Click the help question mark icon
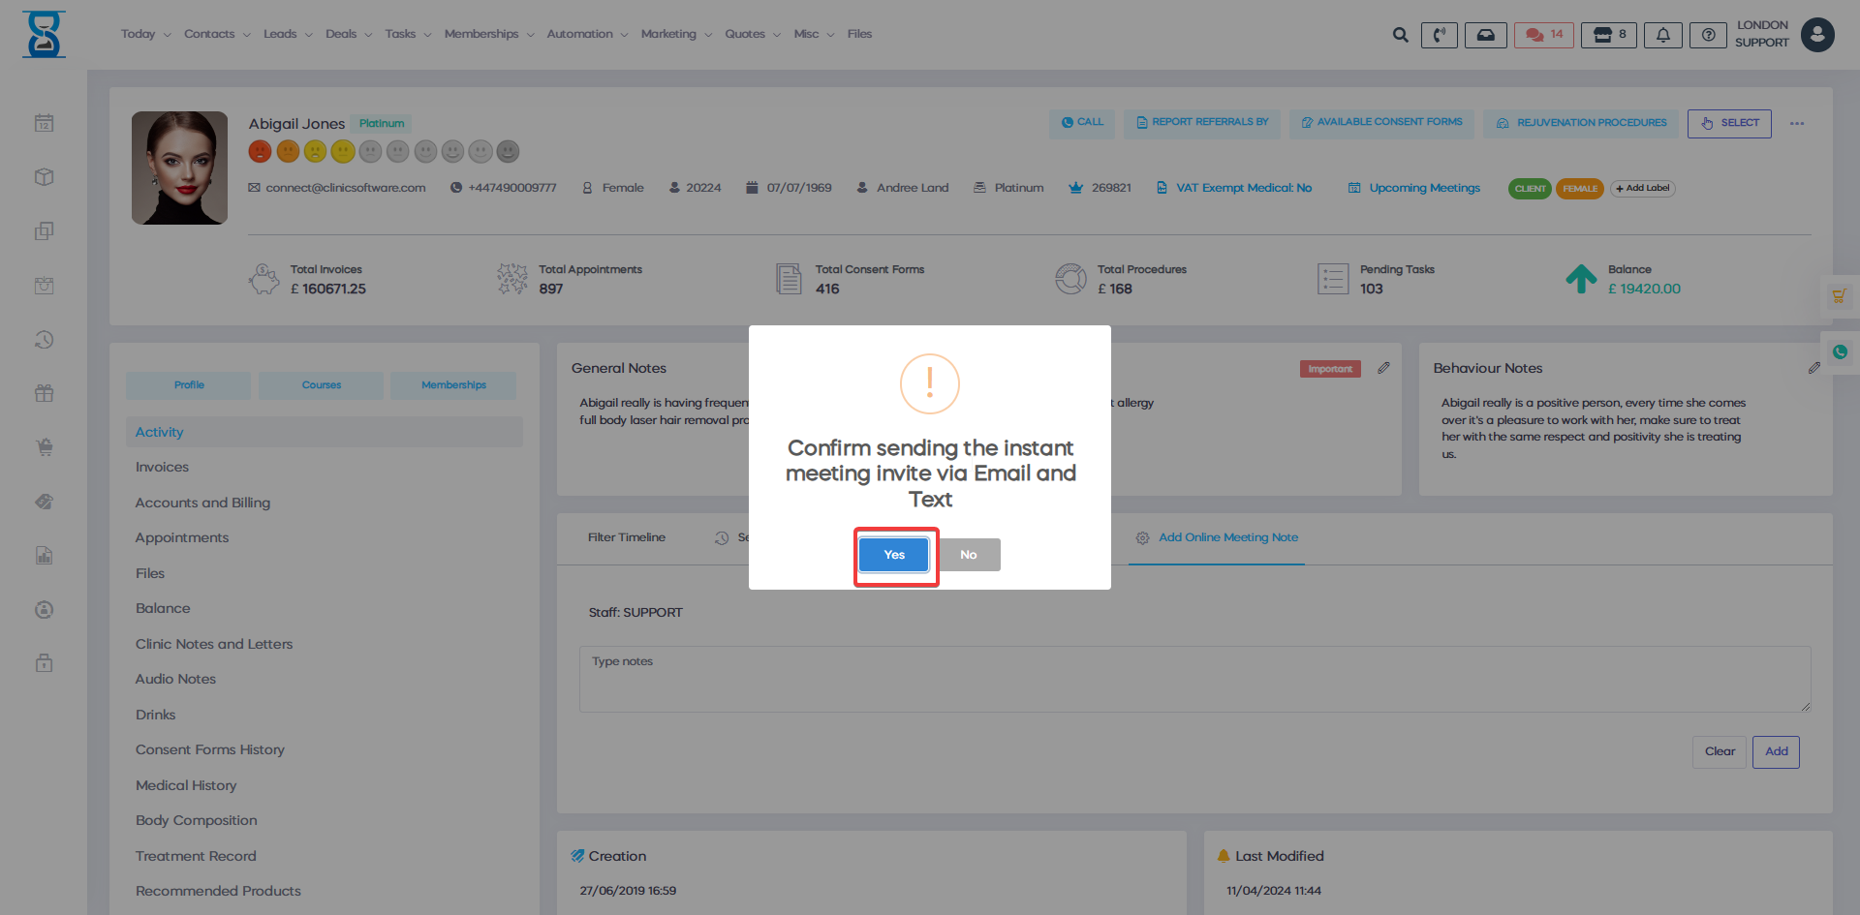1860x915 pixels. coord(1708,35)
